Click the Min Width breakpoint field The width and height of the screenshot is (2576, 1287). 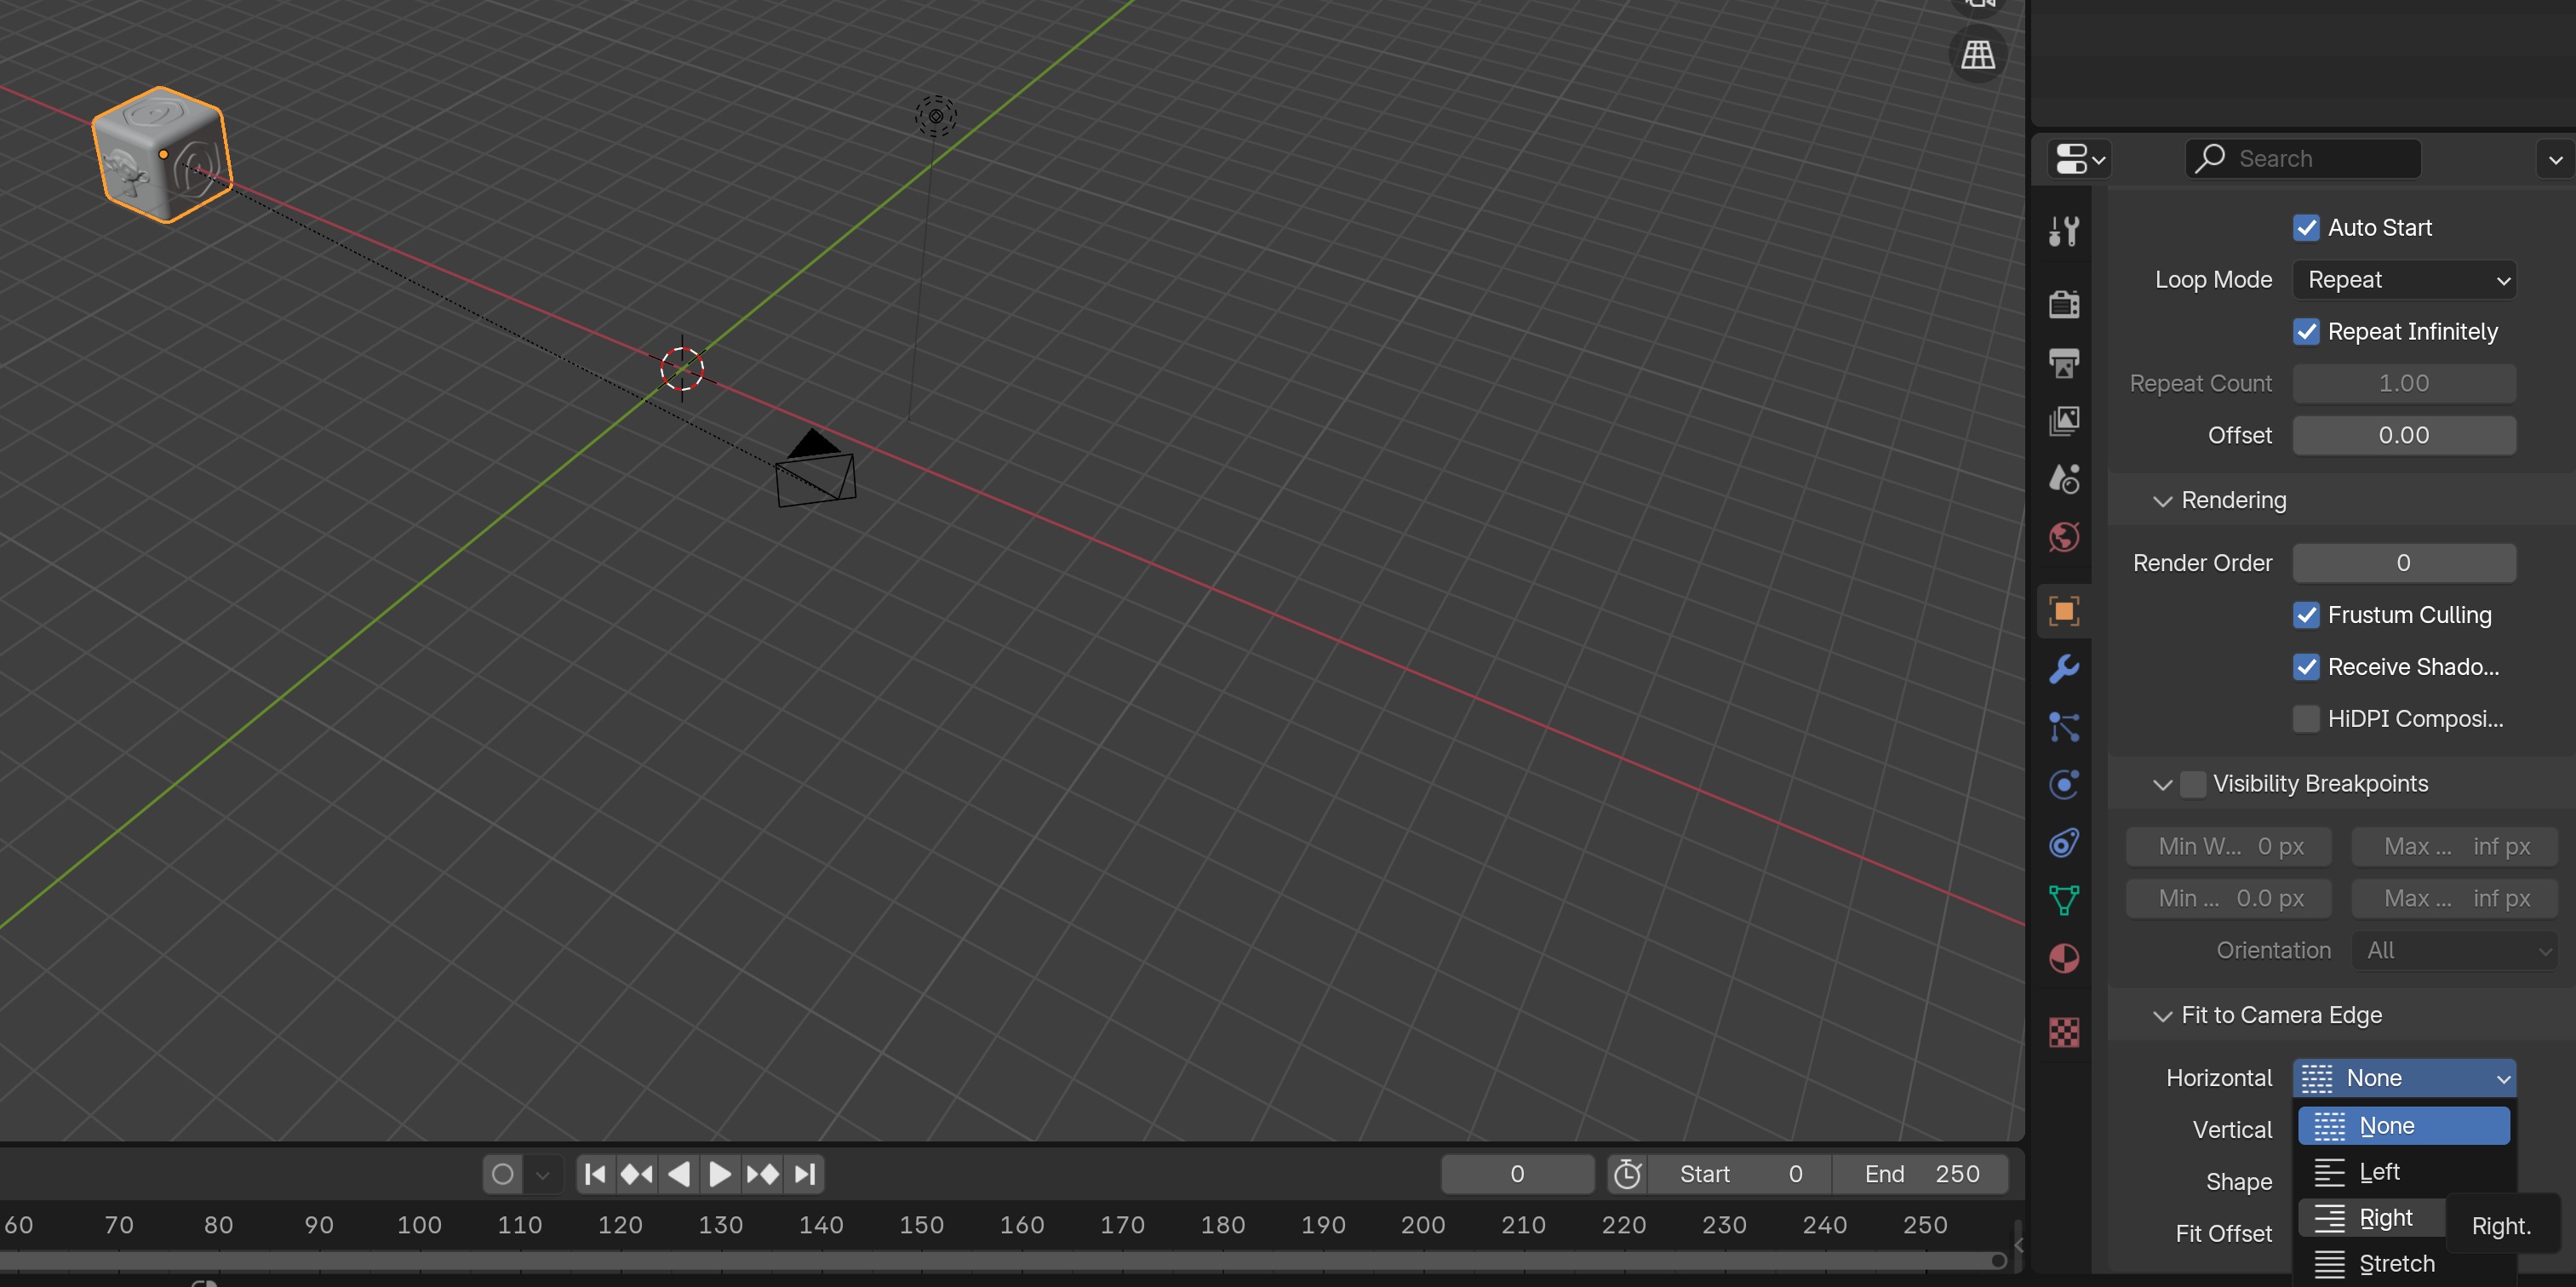click(2229, 847)
